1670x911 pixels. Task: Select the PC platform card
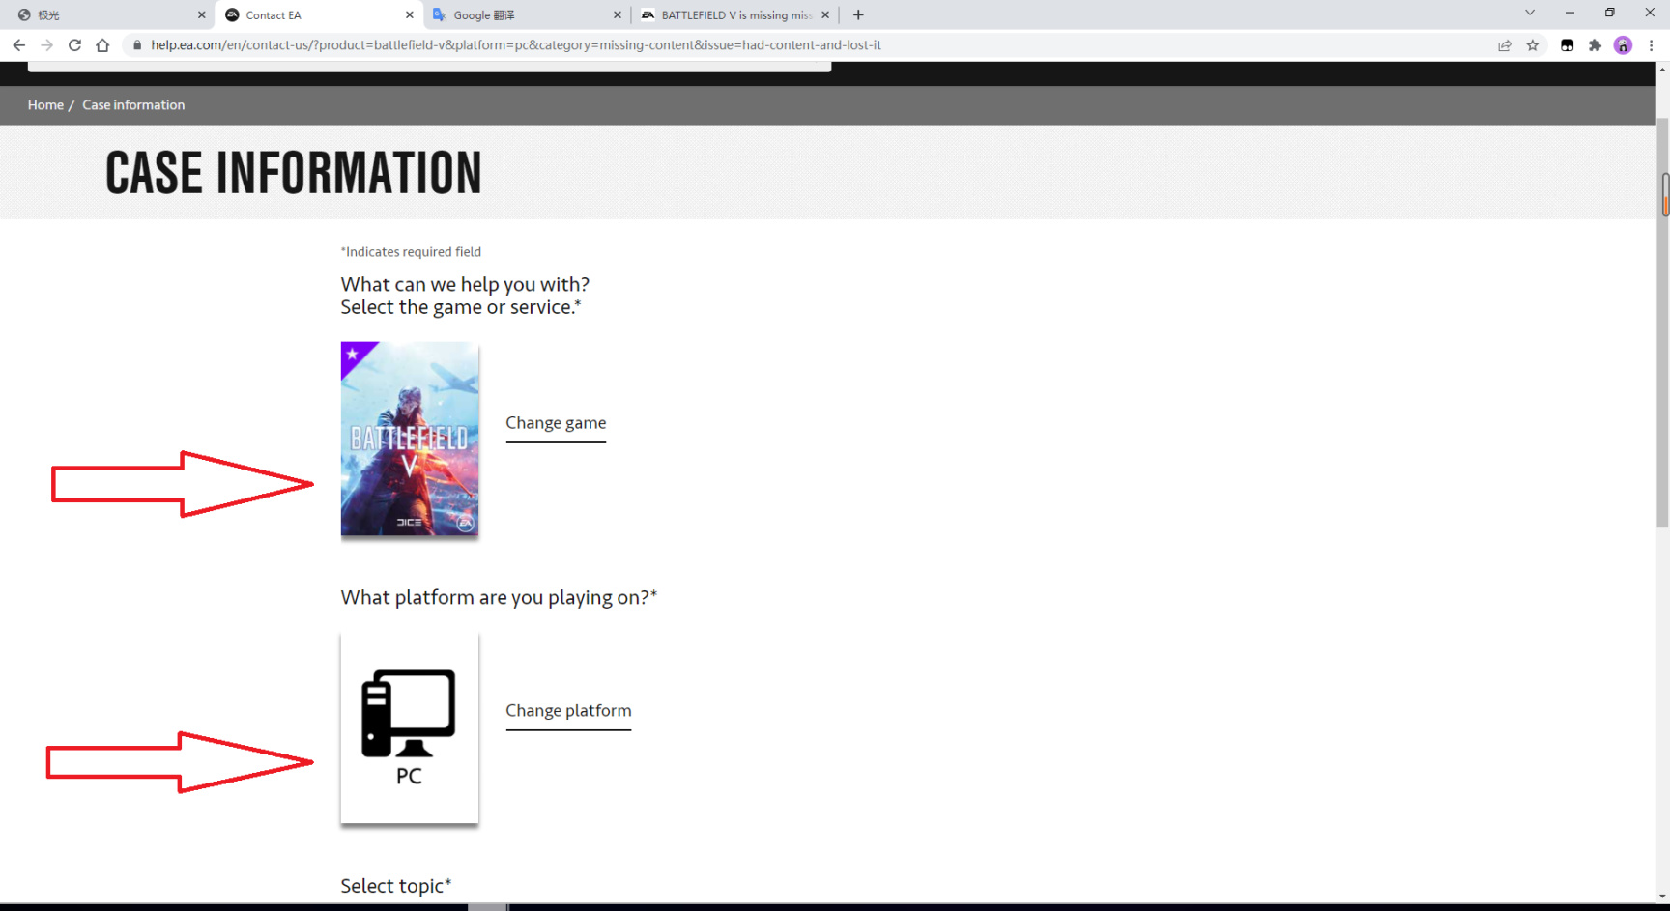pyautogui.click(x=410, y=727)
